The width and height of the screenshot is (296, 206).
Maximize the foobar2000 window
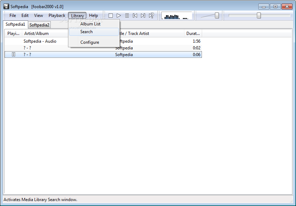(x=275, y=7)
